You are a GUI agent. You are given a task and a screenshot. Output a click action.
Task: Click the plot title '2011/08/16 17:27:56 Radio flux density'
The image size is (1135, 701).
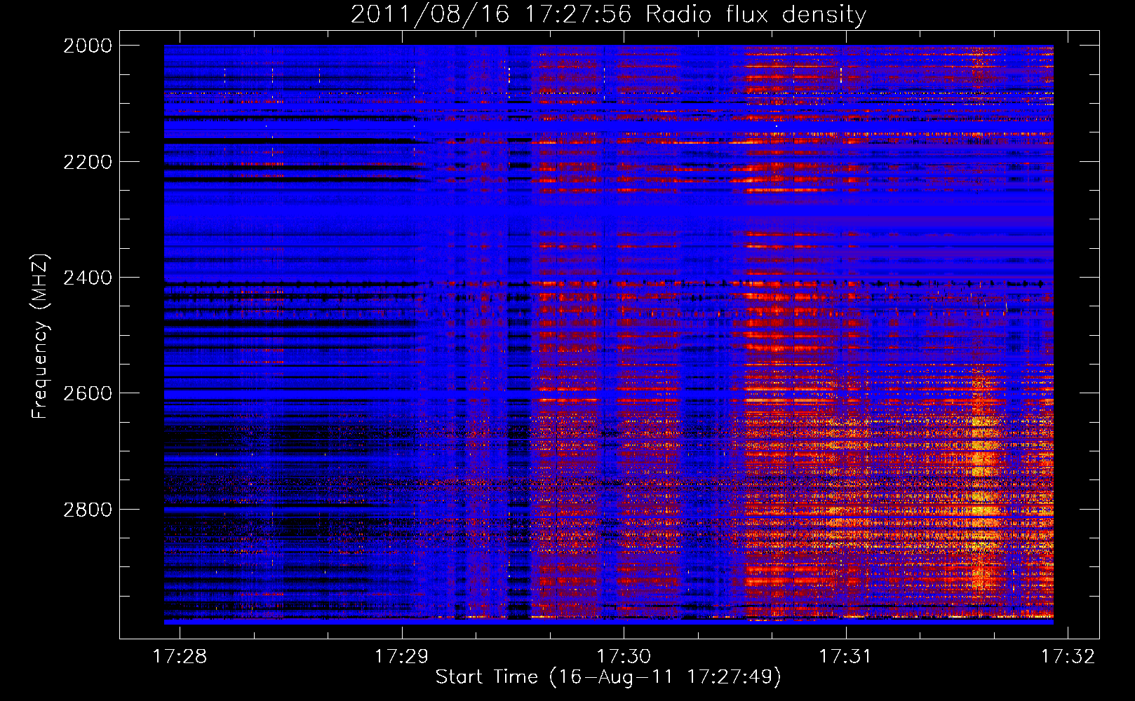pos(608,15)
